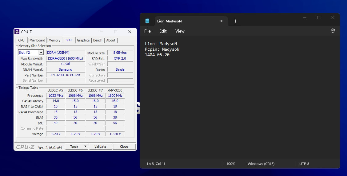Viewport: 347px width, 176px height.
Task: Click the 'Ver. 2.16.0.x64' version label
Action: (x=50, y=147)
